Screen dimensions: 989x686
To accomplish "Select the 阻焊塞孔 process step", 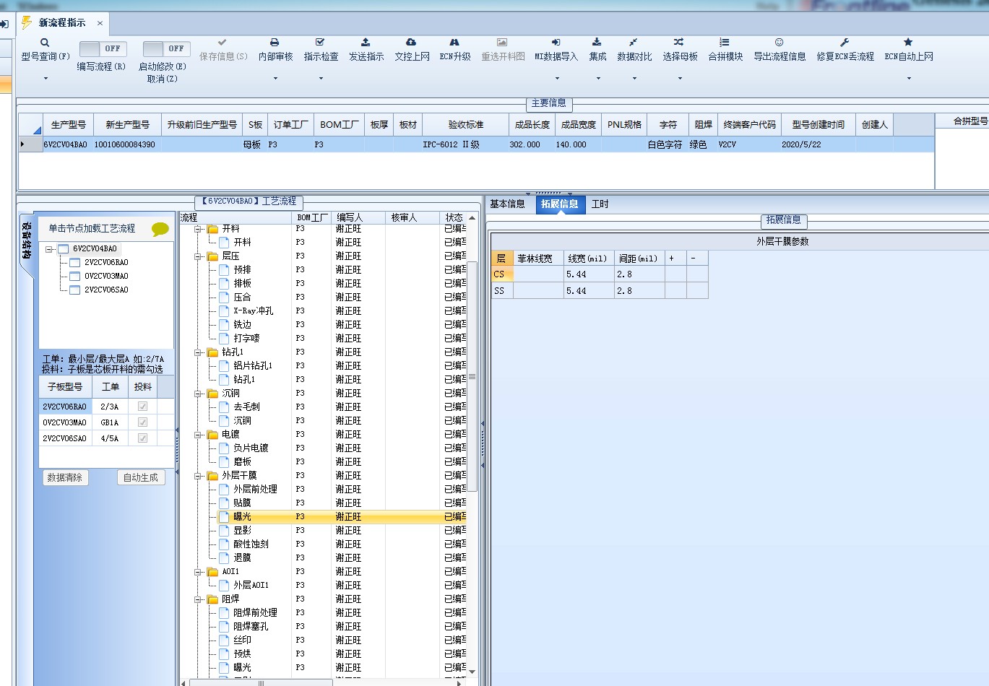I will (251, 627).
